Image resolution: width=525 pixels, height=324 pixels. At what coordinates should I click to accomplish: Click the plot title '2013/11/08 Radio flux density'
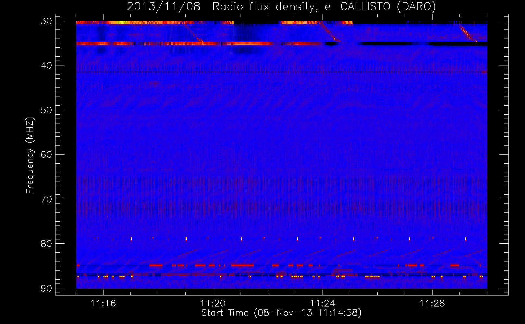(x=281, y=6)
